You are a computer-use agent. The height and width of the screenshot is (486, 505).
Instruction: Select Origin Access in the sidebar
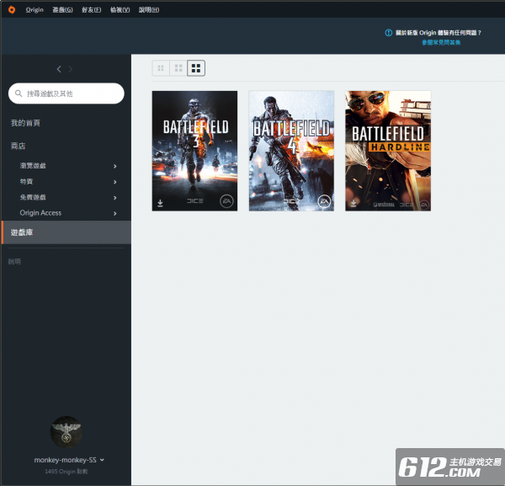[40, 213]
